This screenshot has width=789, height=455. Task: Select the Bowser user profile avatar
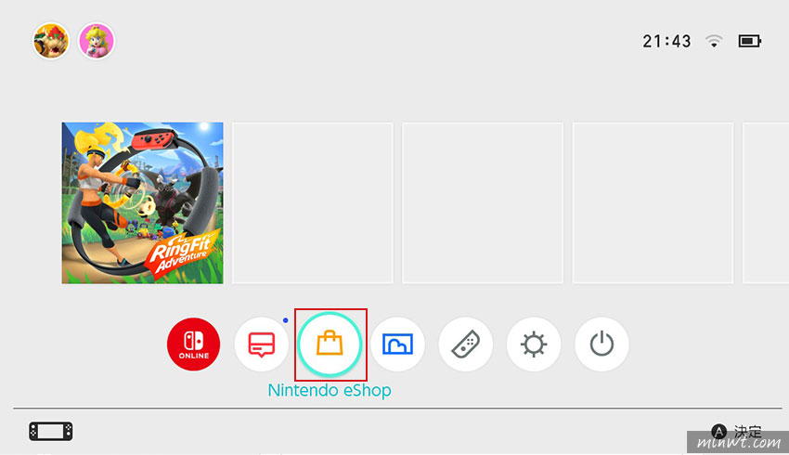click(x=51, y=41)
